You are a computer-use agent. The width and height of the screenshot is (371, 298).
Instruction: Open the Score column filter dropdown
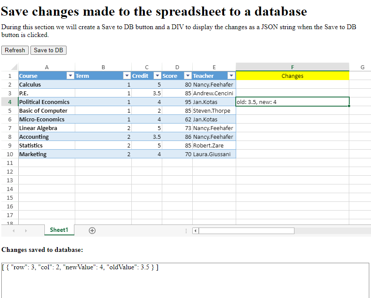tap(188, 76)
